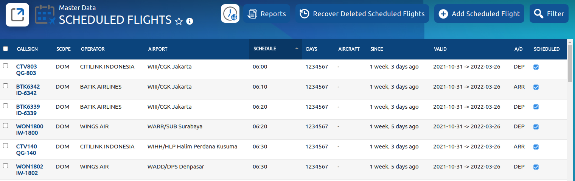Viewport: 575px width, 181px height.
Task: Open Filter with the magnifier icon
Action: (x=538, y=14)
